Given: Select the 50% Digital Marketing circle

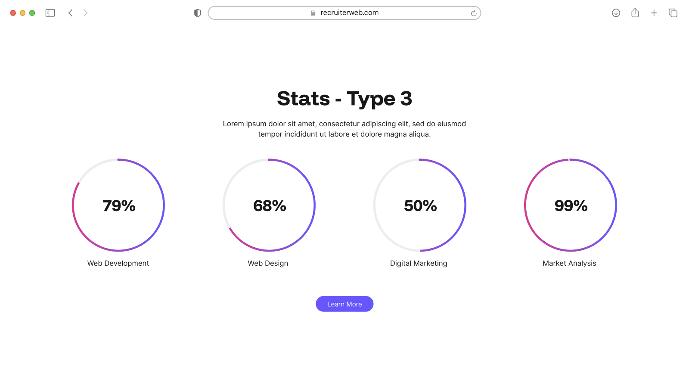Looking at the screenshot, I should pos(419,205).
